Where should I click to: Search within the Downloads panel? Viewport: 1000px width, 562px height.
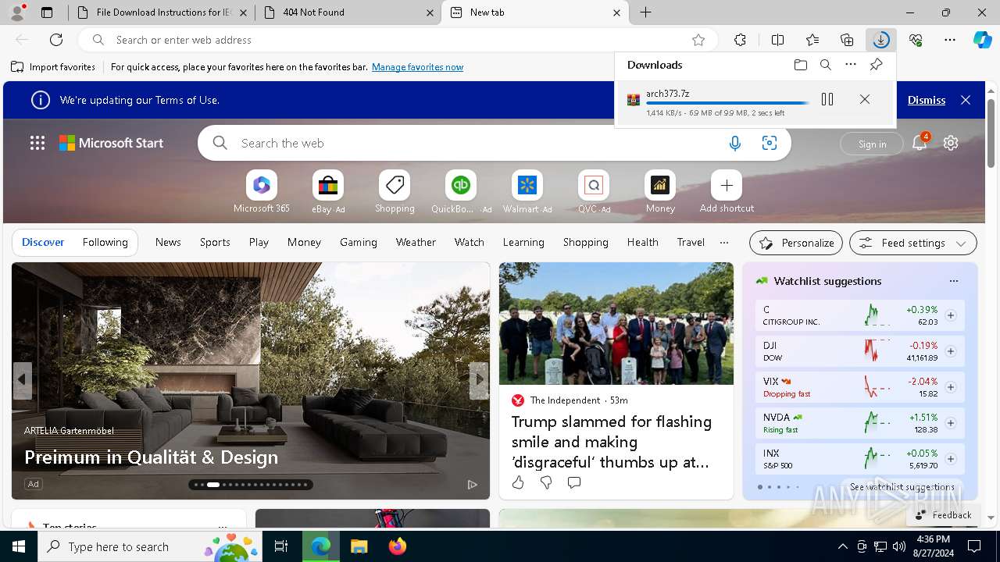tap(825, 65)
